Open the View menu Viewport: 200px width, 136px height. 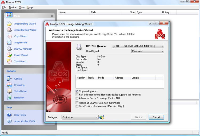tap(22, 7)
